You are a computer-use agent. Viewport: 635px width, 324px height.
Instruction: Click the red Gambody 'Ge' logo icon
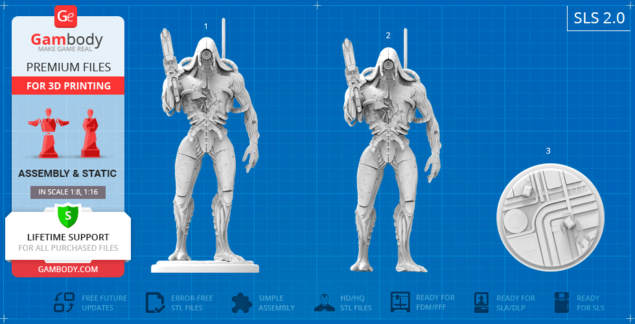click(66, 16)
